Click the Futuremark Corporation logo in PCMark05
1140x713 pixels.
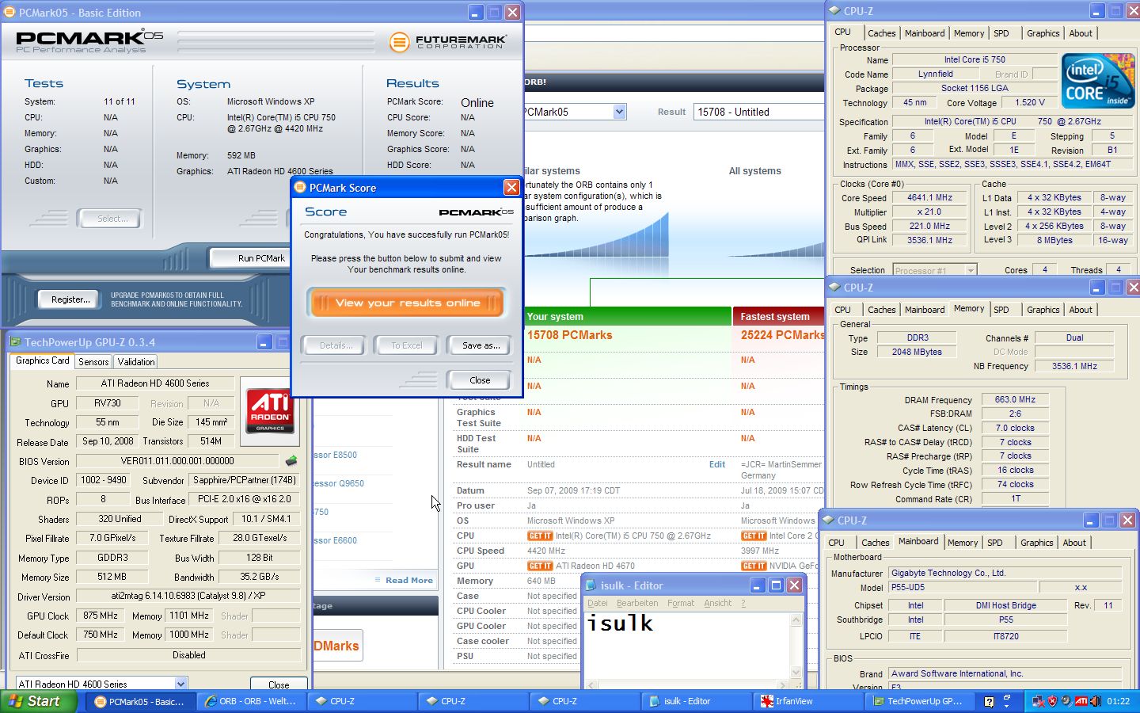tap(448, 42)
